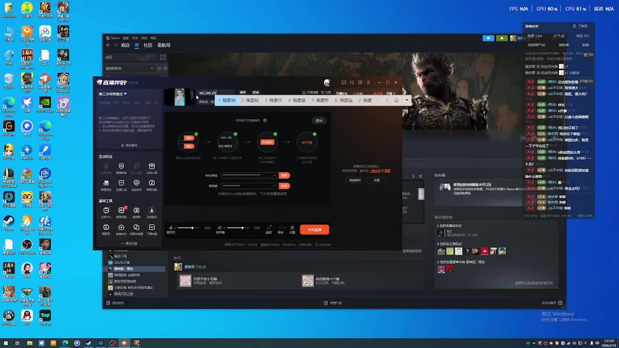This screenshot has height=348, width=619.
Task: Expand 更多功能 in the tools panel
Action: pyautogui.click(x=129, y=244)
